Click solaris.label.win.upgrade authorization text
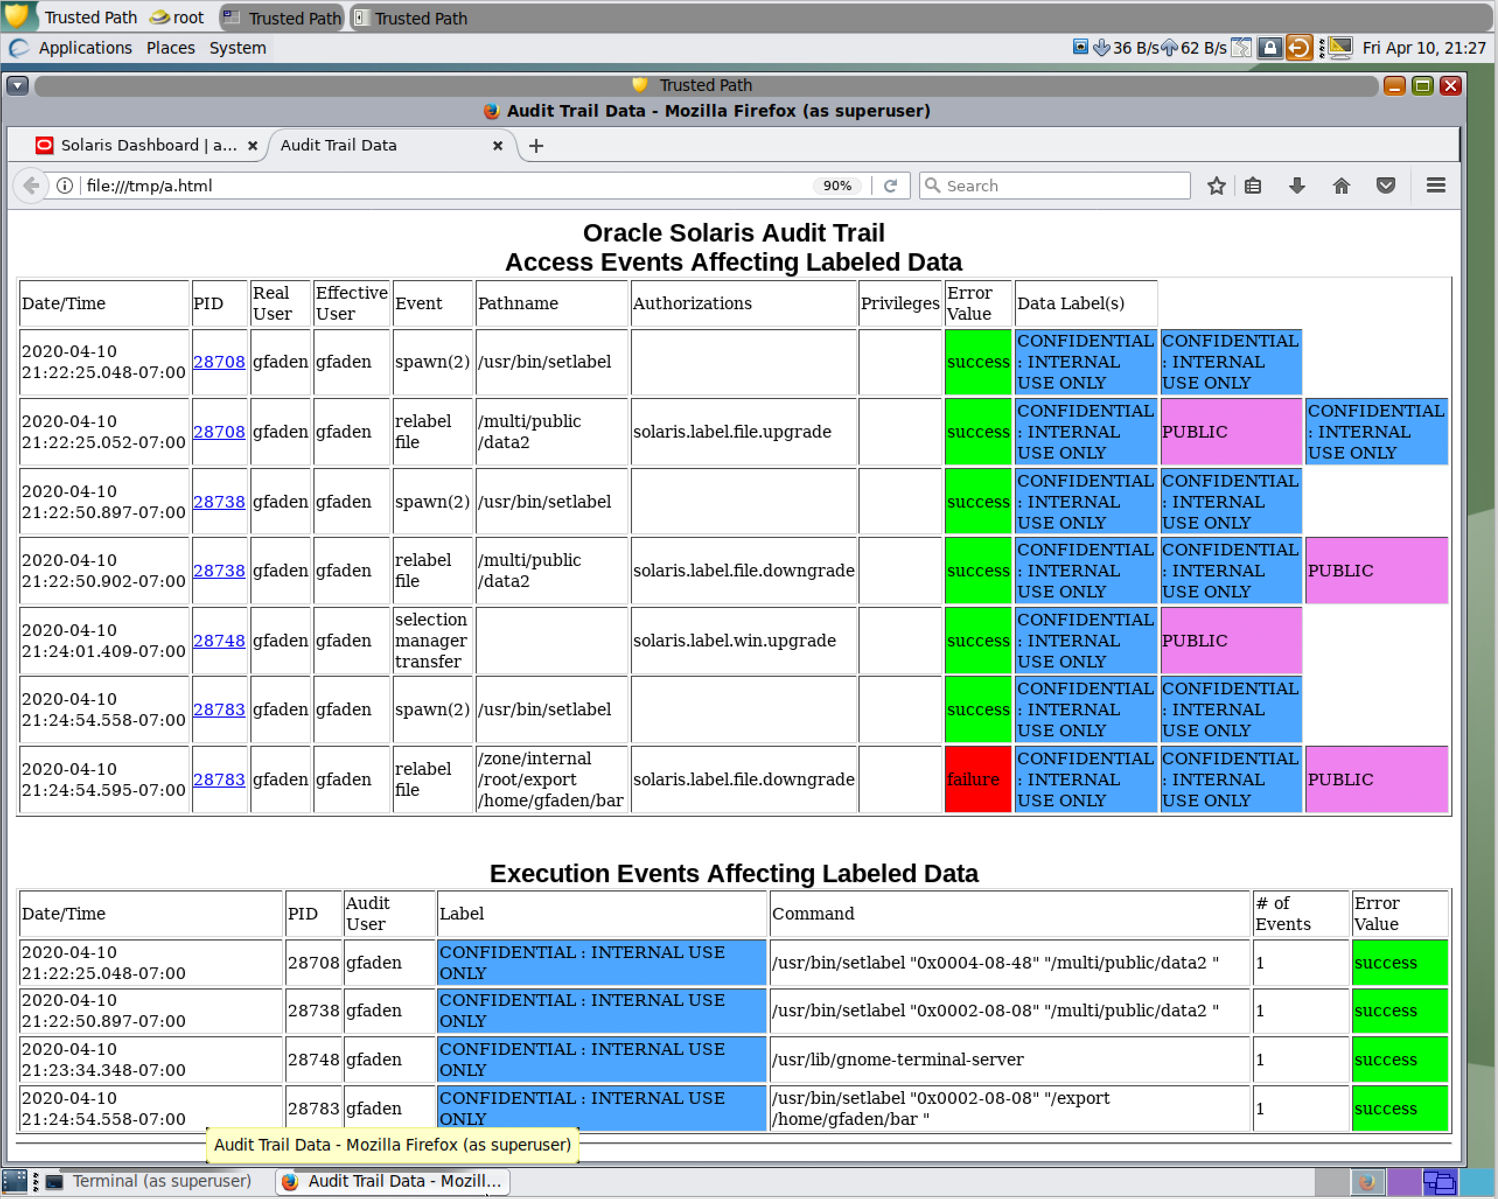Viewport: 1498px width, 1199px height. (734, 641)
